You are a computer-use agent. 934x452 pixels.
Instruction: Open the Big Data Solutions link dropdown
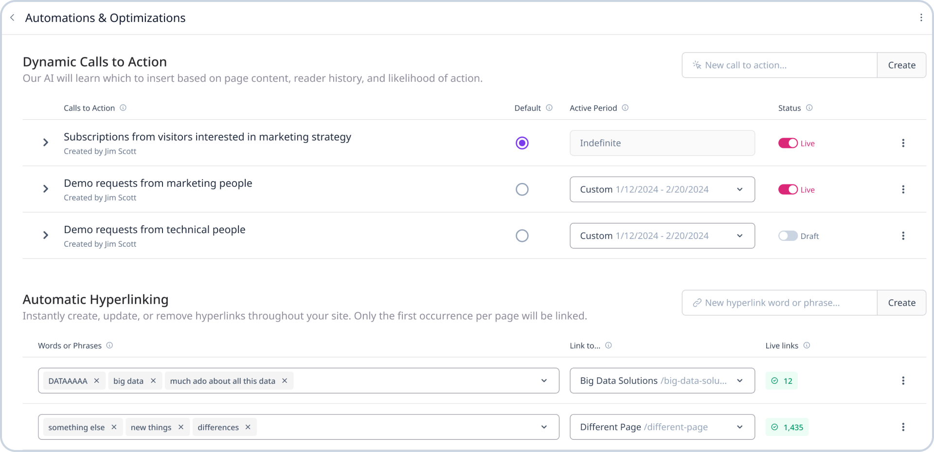click(x=662, y=381)
